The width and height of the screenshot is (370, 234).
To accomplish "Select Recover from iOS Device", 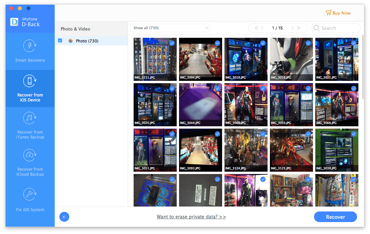I will pos(30,88).
